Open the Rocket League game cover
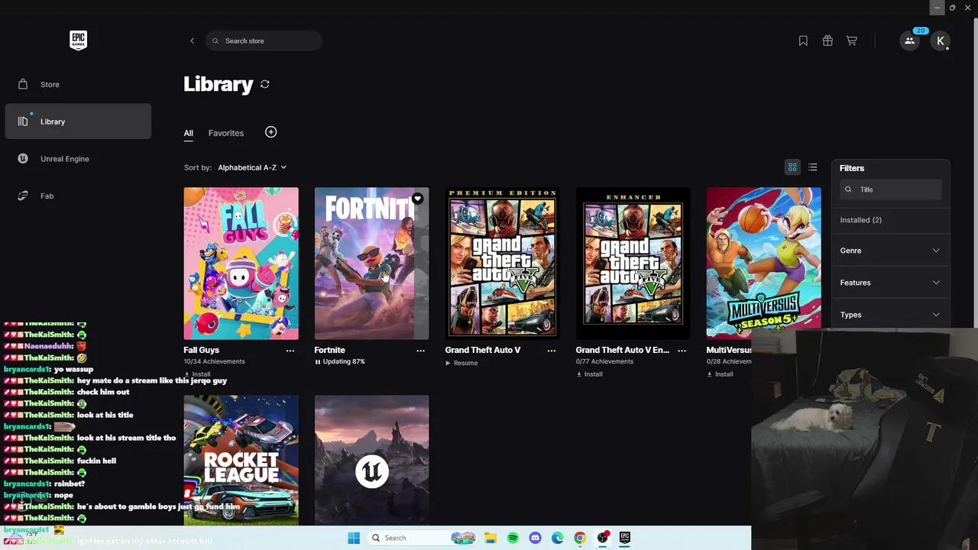 (241, 460)
